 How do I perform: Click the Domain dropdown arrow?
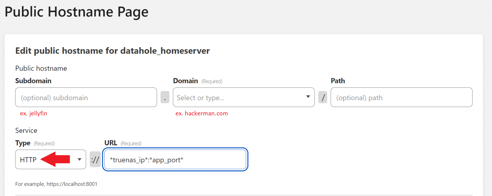pyautogui.click(x=308, y=97)
